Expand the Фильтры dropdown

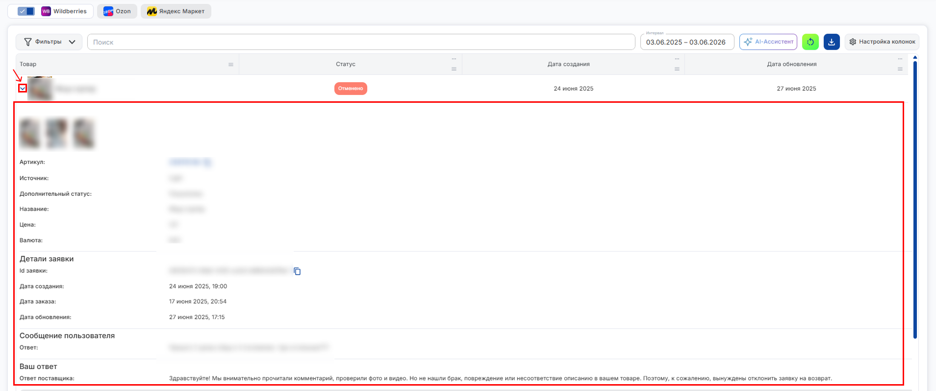coord(49,42)
